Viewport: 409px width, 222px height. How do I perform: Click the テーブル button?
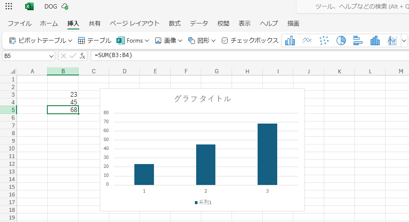pyautogui.click(x=95, y=40)
